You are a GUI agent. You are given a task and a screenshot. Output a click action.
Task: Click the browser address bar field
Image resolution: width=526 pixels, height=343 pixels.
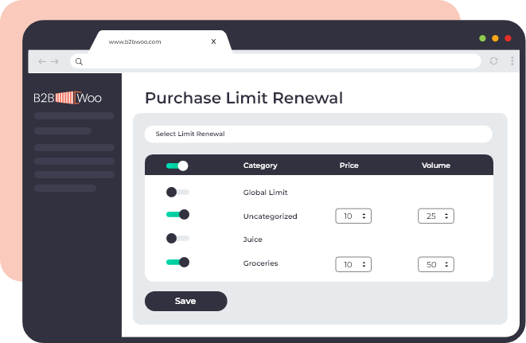275,61
